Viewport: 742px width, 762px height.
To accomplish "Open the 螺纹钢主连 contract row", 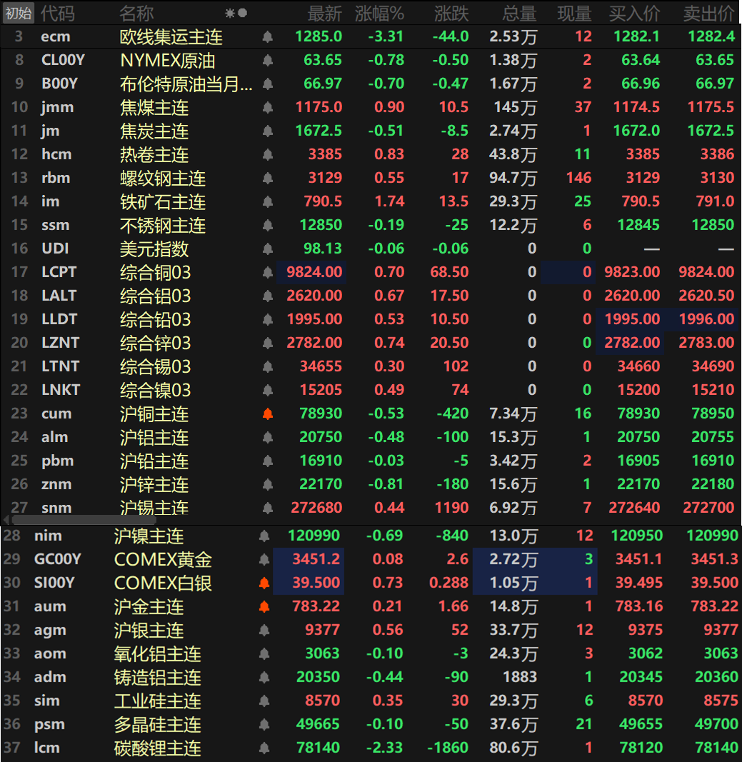I will [x=162, y=178].
